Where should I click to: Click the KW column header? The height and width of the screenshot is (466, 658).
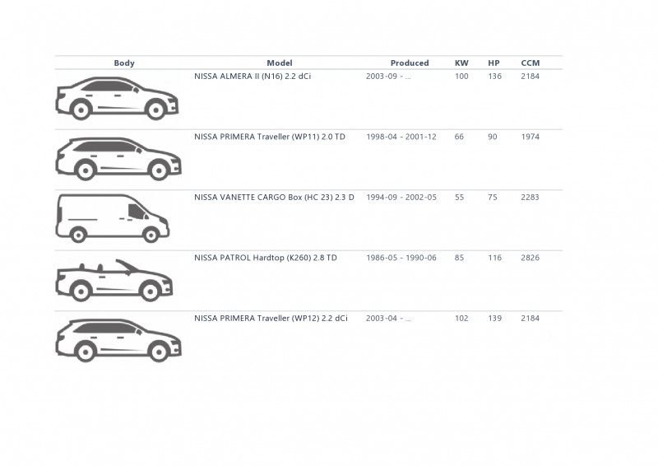pyautogui.click(x=461, y=63)
